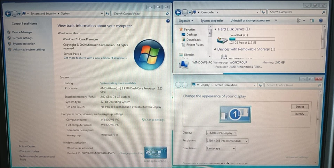Open help icon in Computer window toolbar
The height and width of the screenshot is (168, 334).
321,20
